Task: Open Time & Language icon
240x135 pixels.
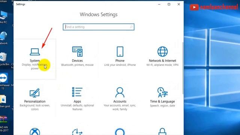Action: (162, 92)
